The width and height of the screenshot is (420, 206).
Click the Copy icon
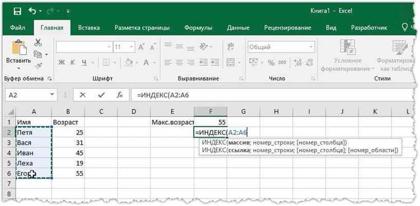(x=38, y=55)
